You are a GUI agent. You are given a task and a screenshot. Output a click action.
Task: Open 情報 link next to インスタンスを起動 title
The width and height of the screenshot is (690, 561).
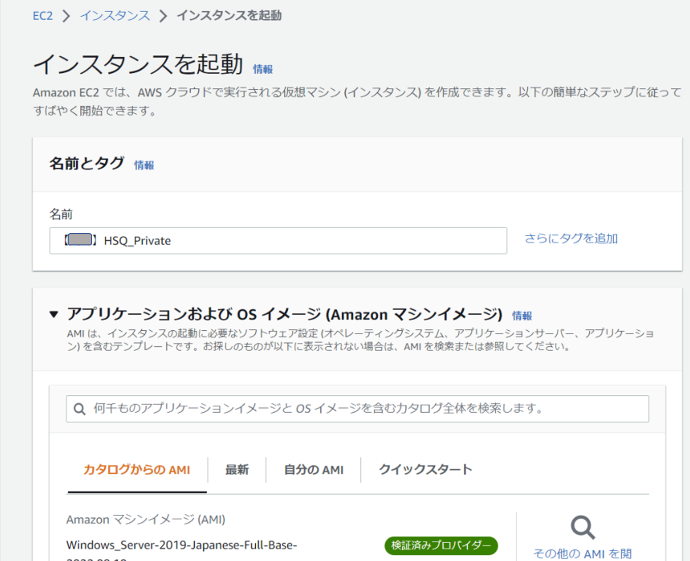[x=263, y=69]
